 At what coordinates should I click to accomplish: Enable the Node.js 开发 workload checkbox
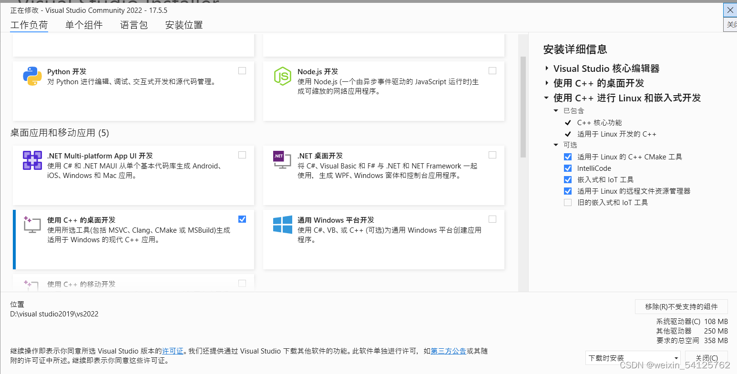click(x=492, y=71)
